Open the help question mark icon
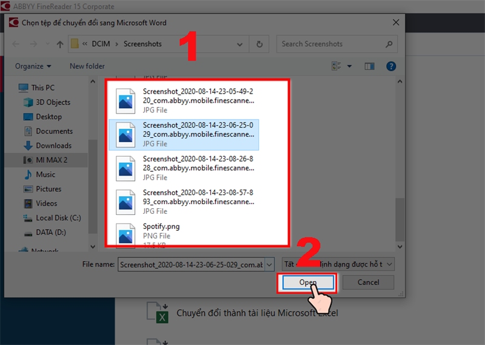 (392, 66)
